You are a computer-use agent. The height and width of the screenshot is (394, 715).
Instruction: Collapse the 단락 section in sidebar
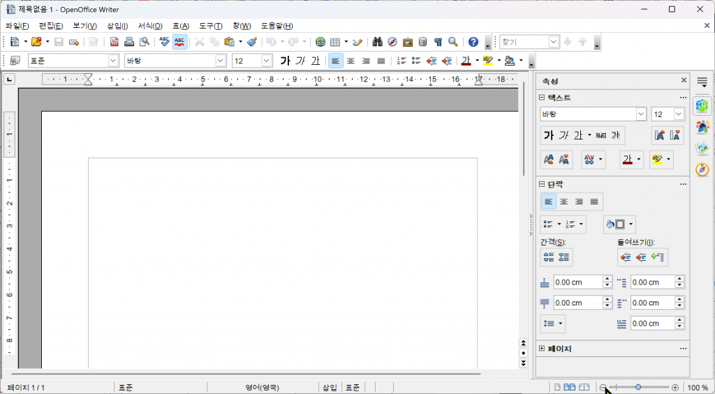pyautogui.click(x=542, y=185)
